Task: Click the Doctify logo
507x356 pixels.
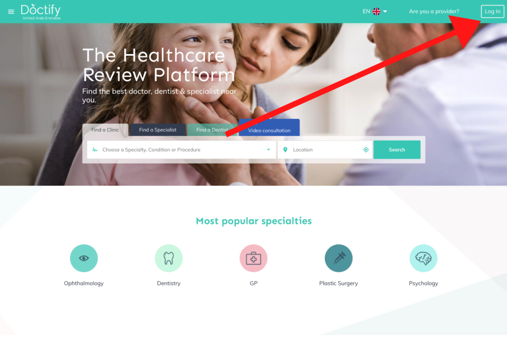Action: [41, 12]
